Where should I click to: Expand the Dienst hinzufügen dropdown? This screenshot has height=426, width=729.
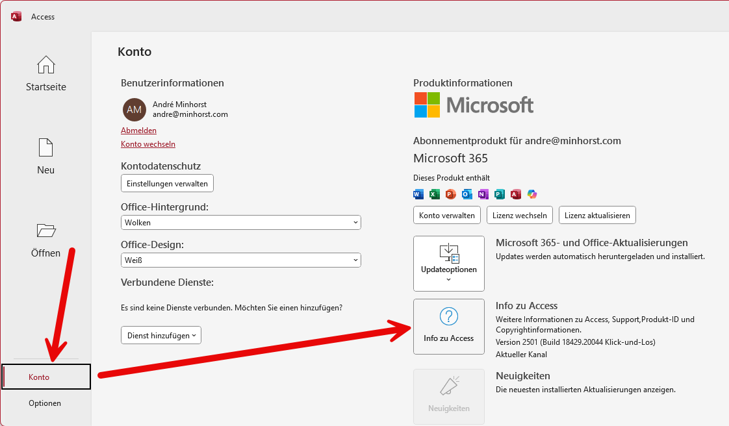coord(160,334)
